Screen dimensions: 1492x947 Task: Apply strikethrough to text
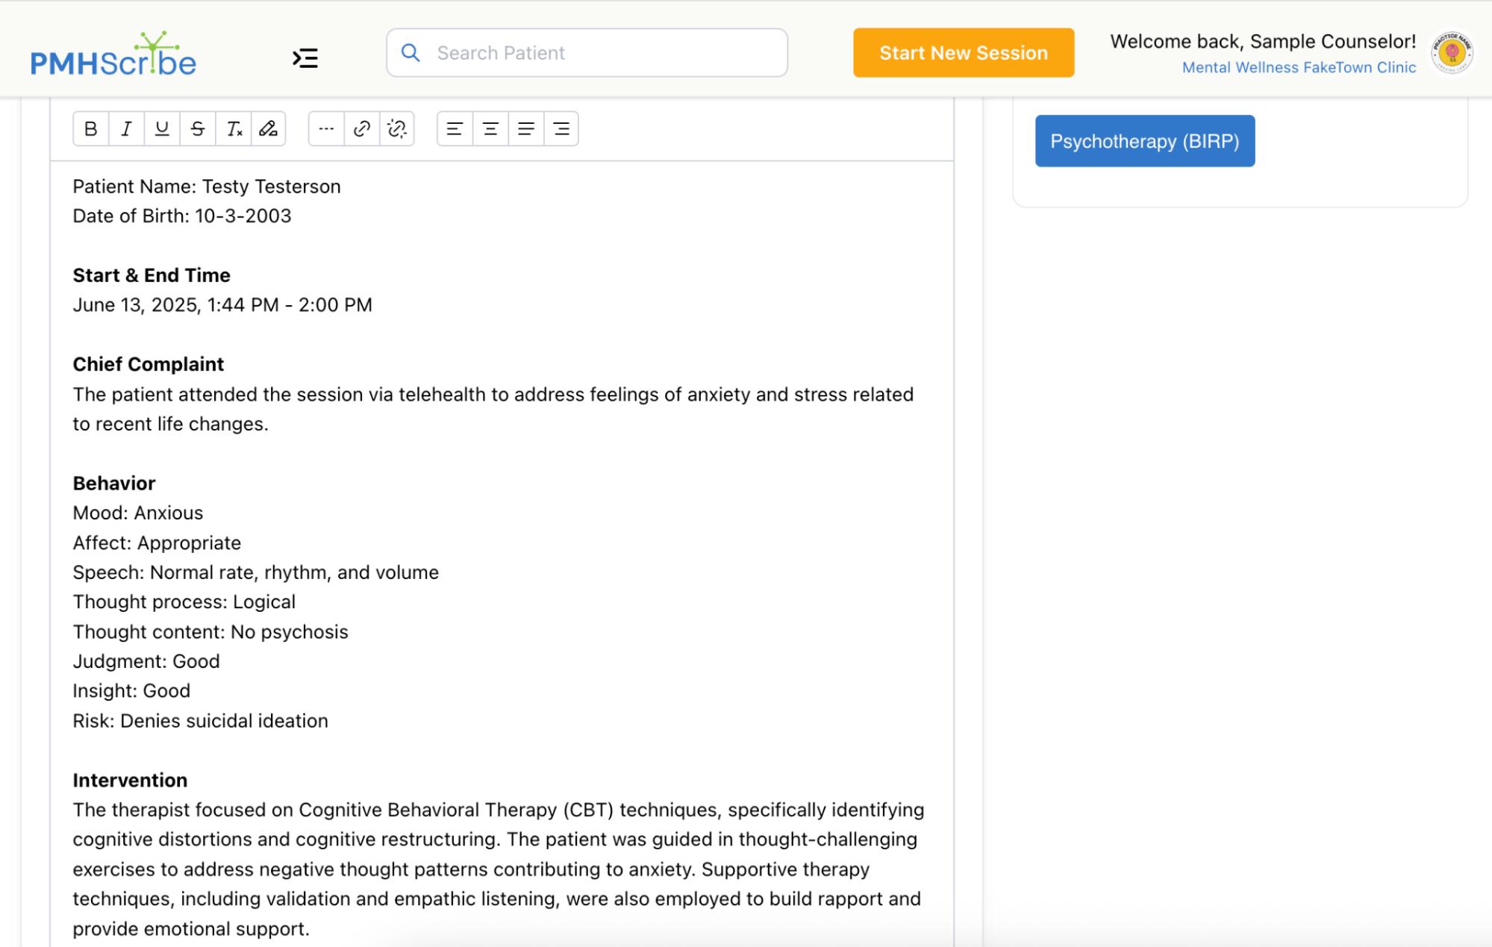click(x=198, y=129)
